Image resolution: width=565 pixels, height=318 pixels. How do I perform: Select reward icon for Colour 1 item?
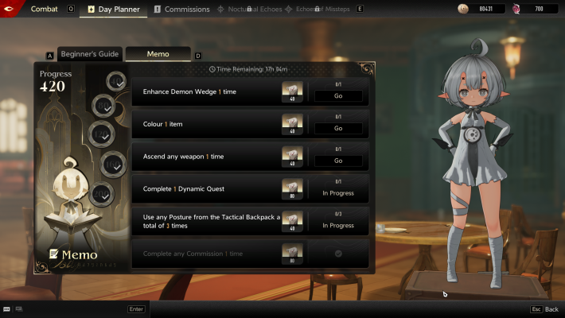[292, 124]
